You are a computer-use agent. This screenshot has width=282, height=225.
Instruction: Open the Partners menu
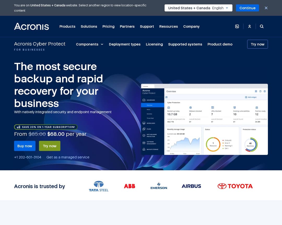[127, 26]
